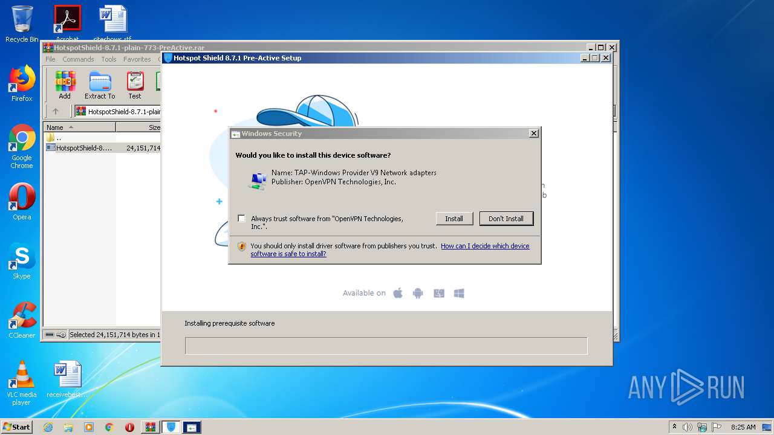774x435 pixels.
Task: Click the Don't Install button
Action: coord(506,219)
